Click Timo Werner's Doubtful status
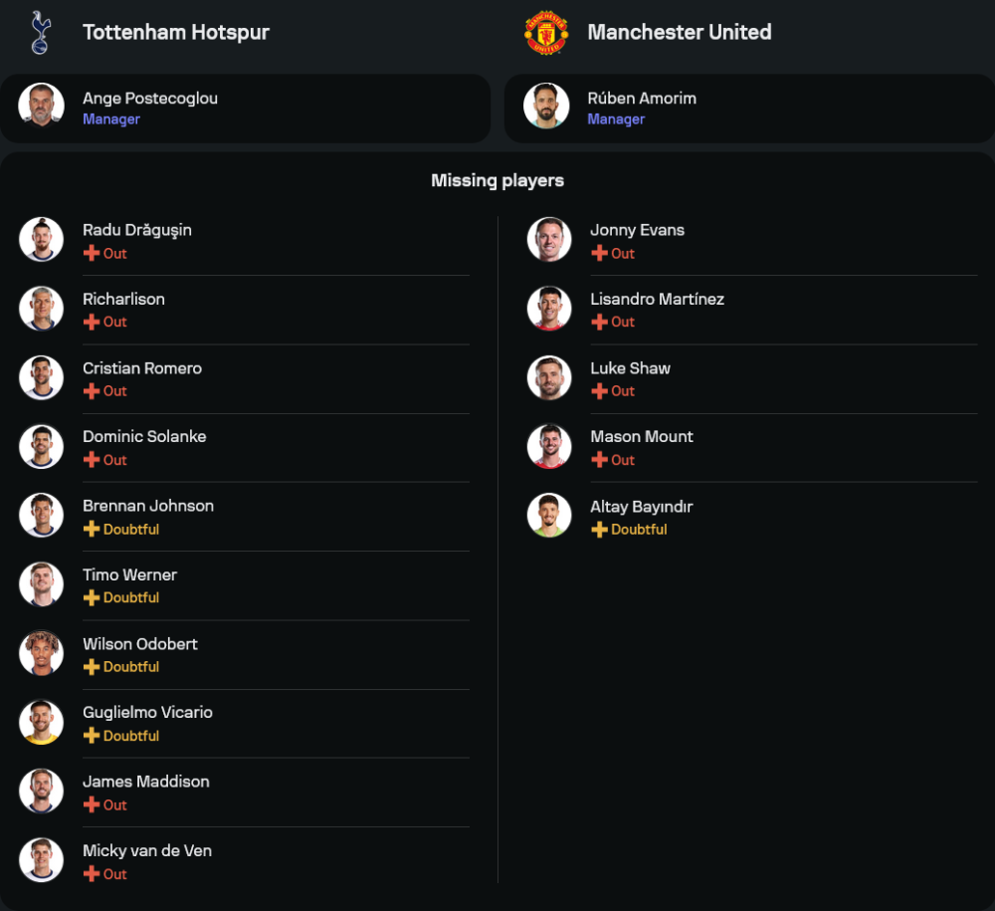Image resolution: width=995 pixels, height=911 pixels. (x=130, y=597)
